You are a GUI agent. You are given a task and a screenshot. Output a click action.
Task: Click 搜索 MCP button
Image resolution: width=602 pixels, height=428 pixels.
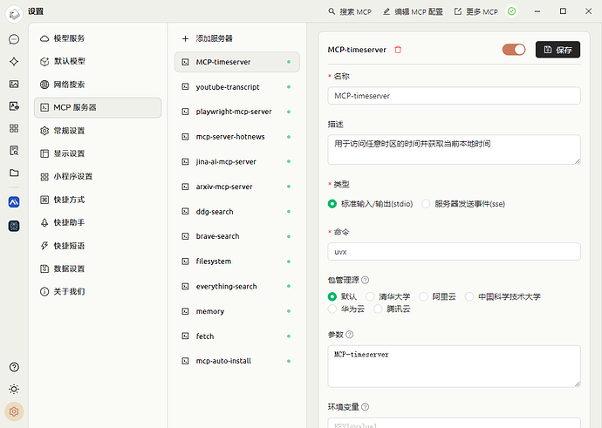[350, 11]
